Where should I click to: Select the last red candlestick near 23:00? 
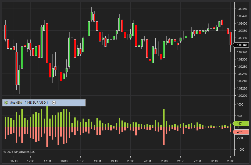tap(230, 38)
